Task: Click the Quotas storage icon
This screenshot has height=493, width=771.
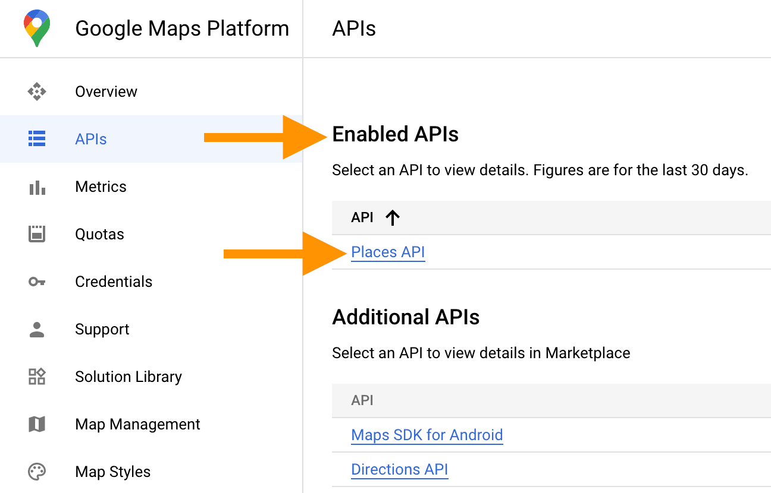Action: click(37, 234)
